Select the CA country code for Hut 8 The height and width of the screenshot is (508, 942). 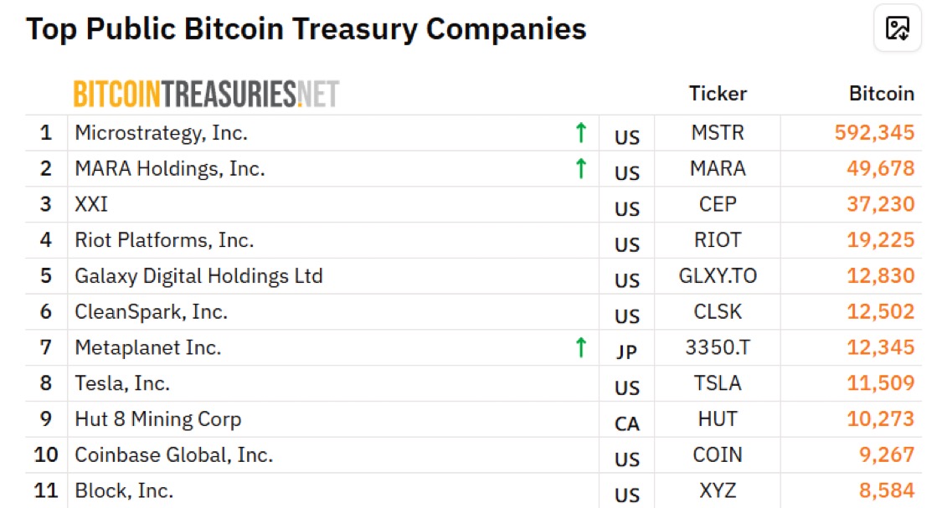(626, 424)
